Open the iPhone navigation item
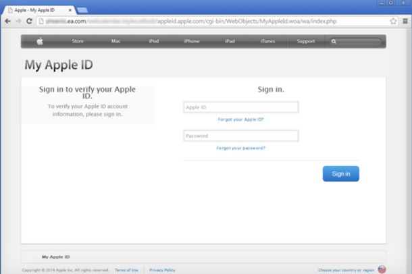This screenshot has height=274, width=412. [x=192, y=41]
